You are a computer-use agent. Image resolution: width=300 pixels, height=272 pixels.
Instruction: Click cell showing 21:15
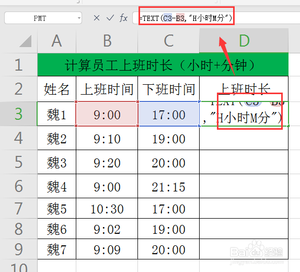168,186
